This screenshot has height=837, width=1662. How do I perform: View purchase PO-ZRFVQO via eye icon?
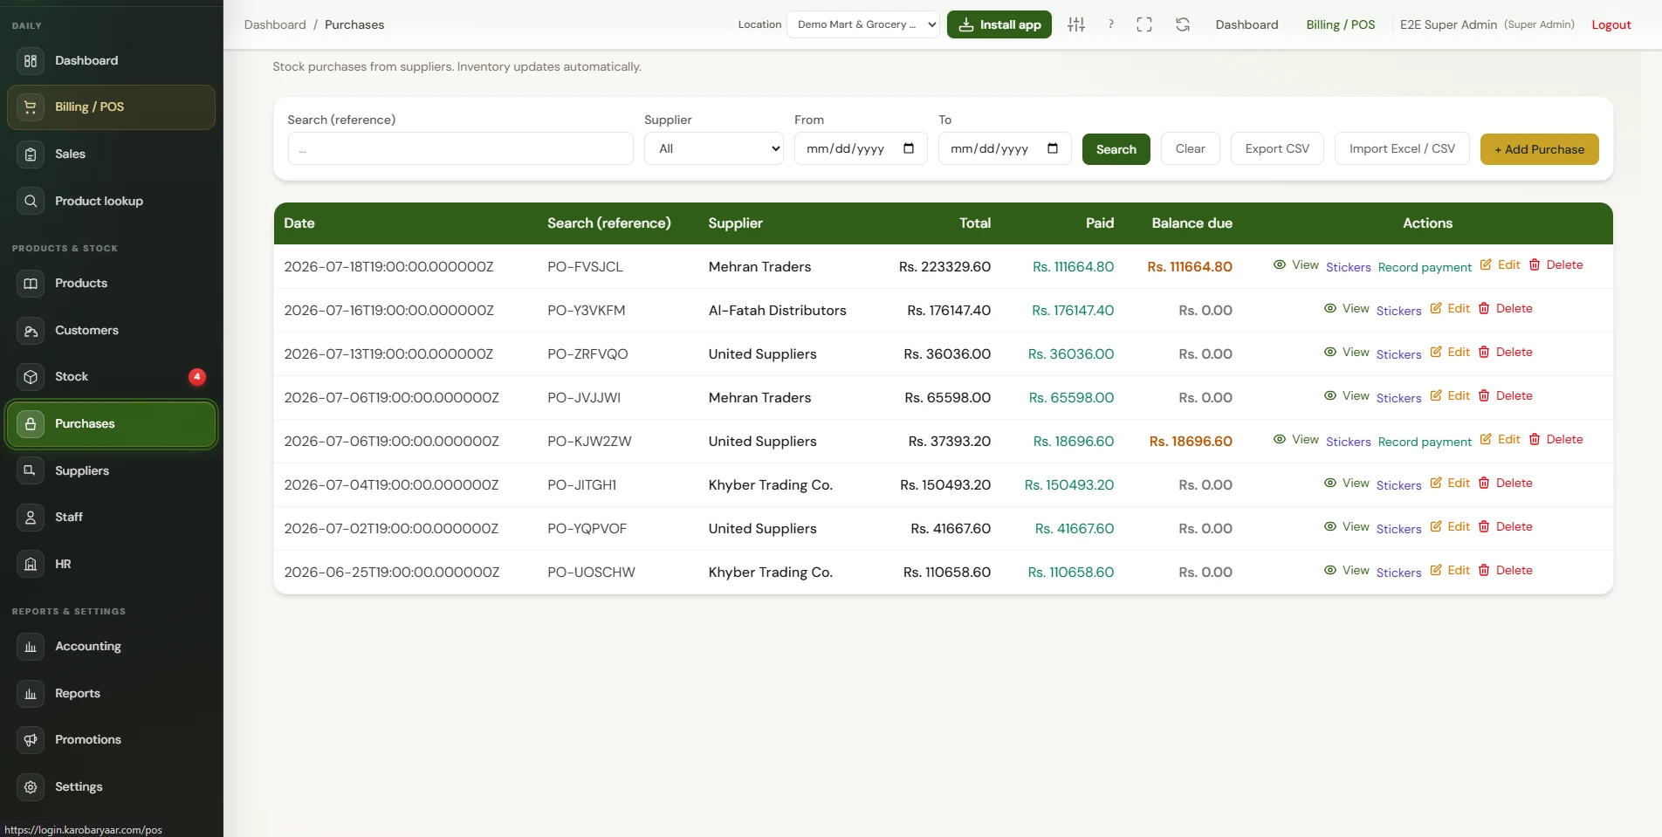coord(1330,352)
